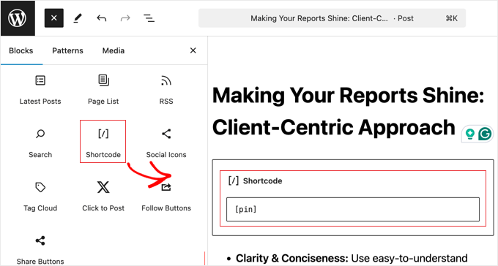Insert the Follow Buttons block
This screenshot has height=266, width=498.
coord(166,196)
